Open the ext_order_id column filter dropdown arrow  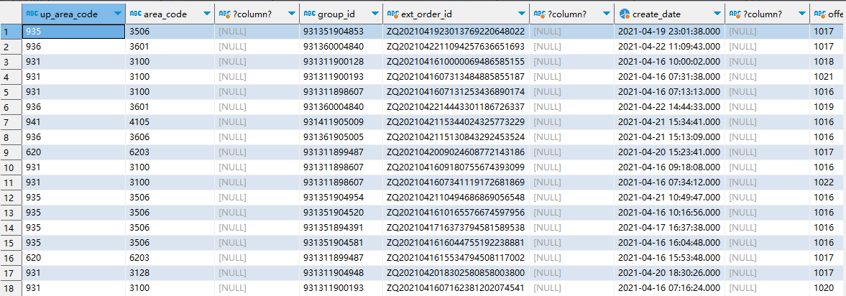(522, 14)
